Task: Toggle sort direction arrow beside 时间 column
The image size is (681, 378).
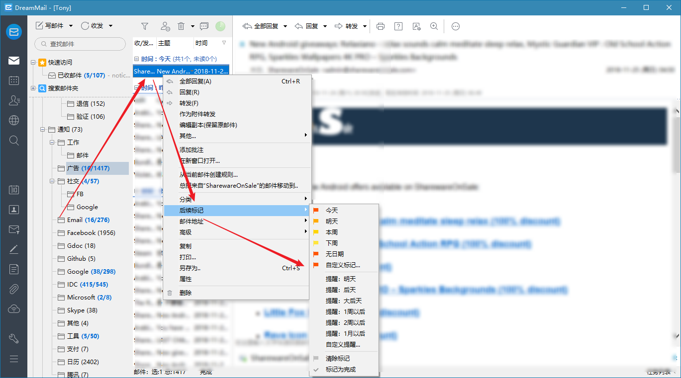Action: [x=224, y=43]
